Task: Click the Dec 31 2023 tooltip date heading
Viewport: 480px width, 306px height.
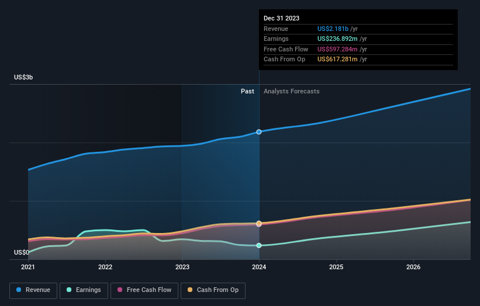Action: 281,18
